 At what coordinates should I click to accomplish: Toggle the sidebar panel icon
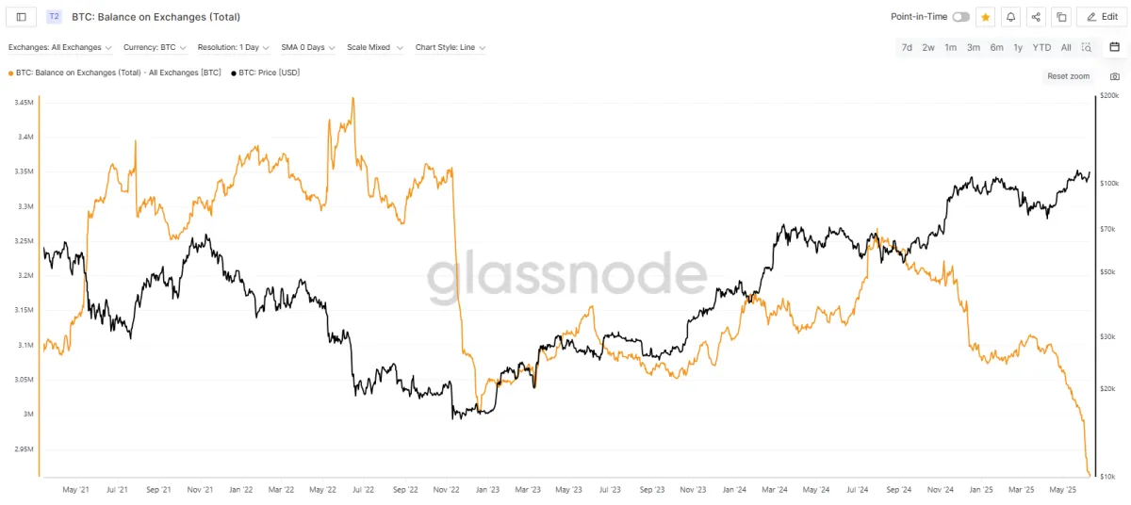coord(22,17)
